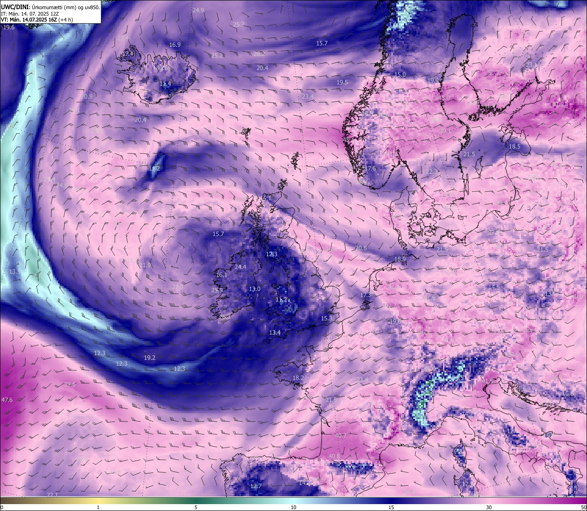Click the 20.8 value in the North Sea
587x511 pixels.
(361, 248)
